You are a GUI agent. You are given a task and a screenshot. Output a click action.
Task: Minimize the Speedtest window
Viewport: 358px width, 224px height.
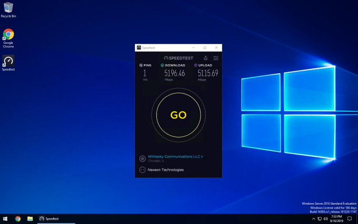[x=193, y=47]
